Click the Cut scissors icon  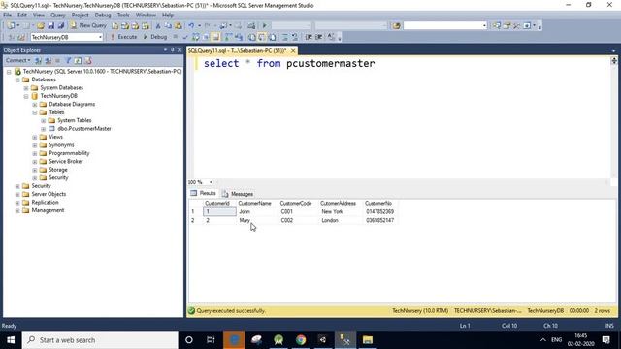point(158,26)
